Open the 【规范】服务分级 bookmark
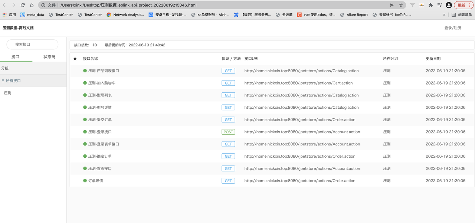Screen dimensions: 475x223 coord(253,15)
